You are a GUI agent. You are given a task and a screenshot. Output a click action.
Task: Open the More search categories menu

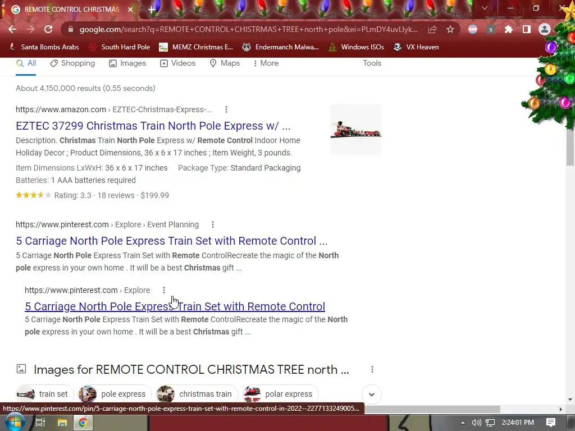tap(266, 63)
